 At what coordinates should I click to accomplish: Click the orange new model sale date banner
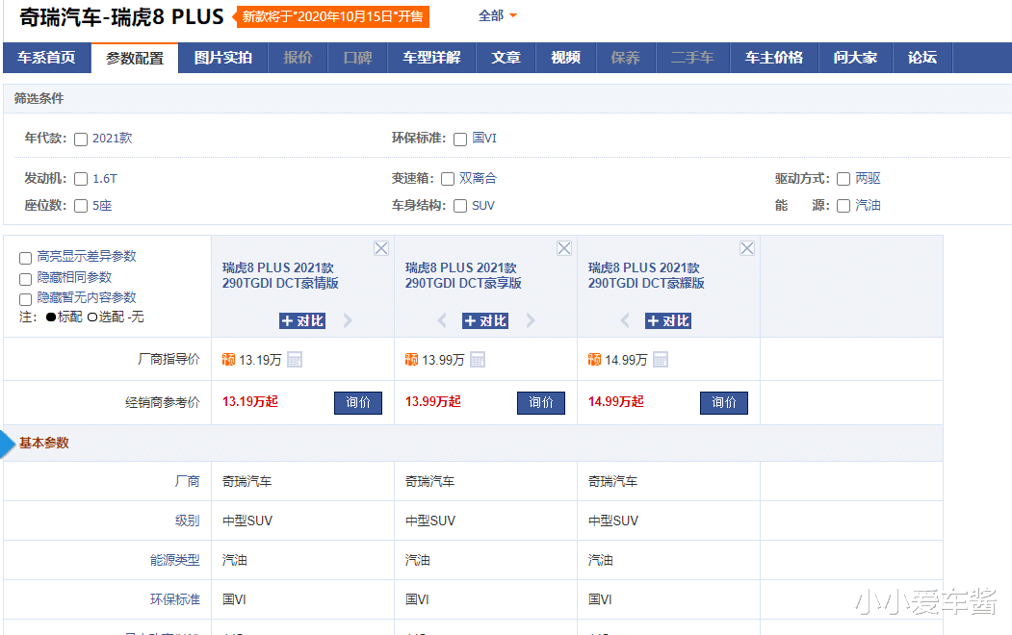click(x=332, y=16)
